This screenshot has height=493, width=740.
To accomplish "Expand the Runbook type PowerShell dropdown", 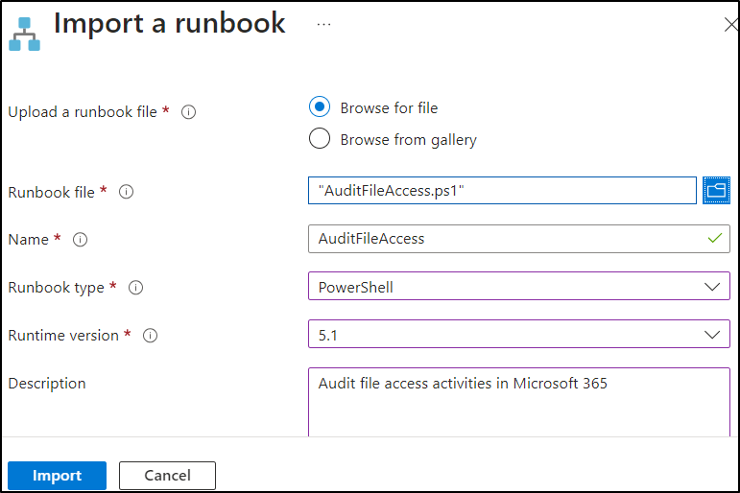I will pos(519,286).
